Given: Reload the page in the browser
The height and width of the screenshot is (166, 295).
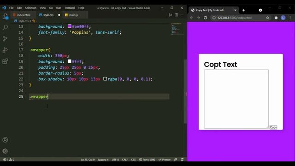Looking at the screenshot, I should pos(205,18).
